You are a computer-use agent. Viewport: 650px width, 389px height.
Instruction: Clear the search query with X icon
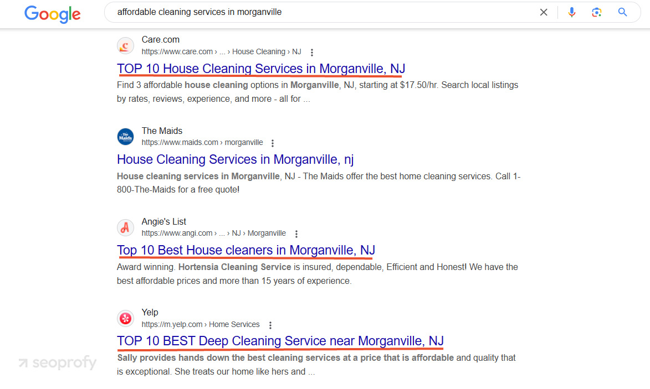click(x=544, y=12)
